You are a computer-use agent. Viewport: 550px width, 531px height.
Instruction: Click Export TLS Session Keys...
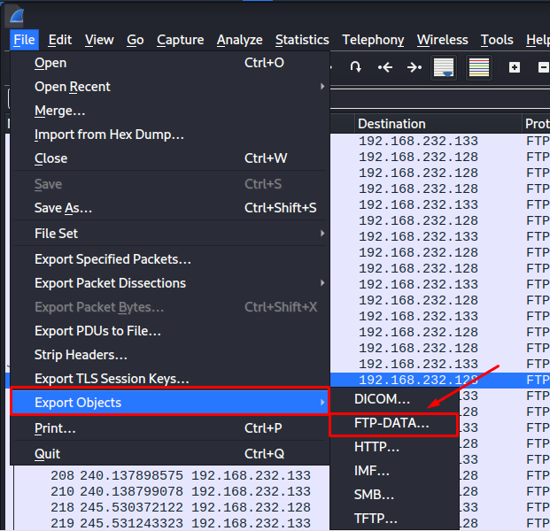[112, 379]
